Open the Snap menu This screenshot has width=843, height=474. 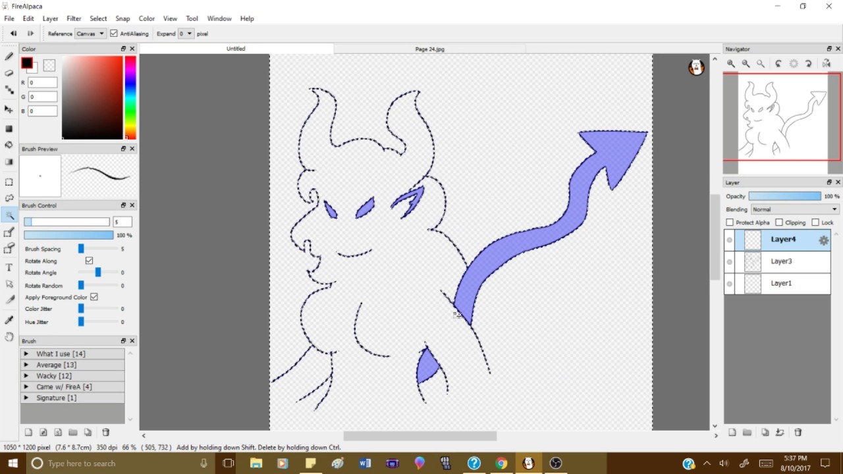[x=122, y=18]
